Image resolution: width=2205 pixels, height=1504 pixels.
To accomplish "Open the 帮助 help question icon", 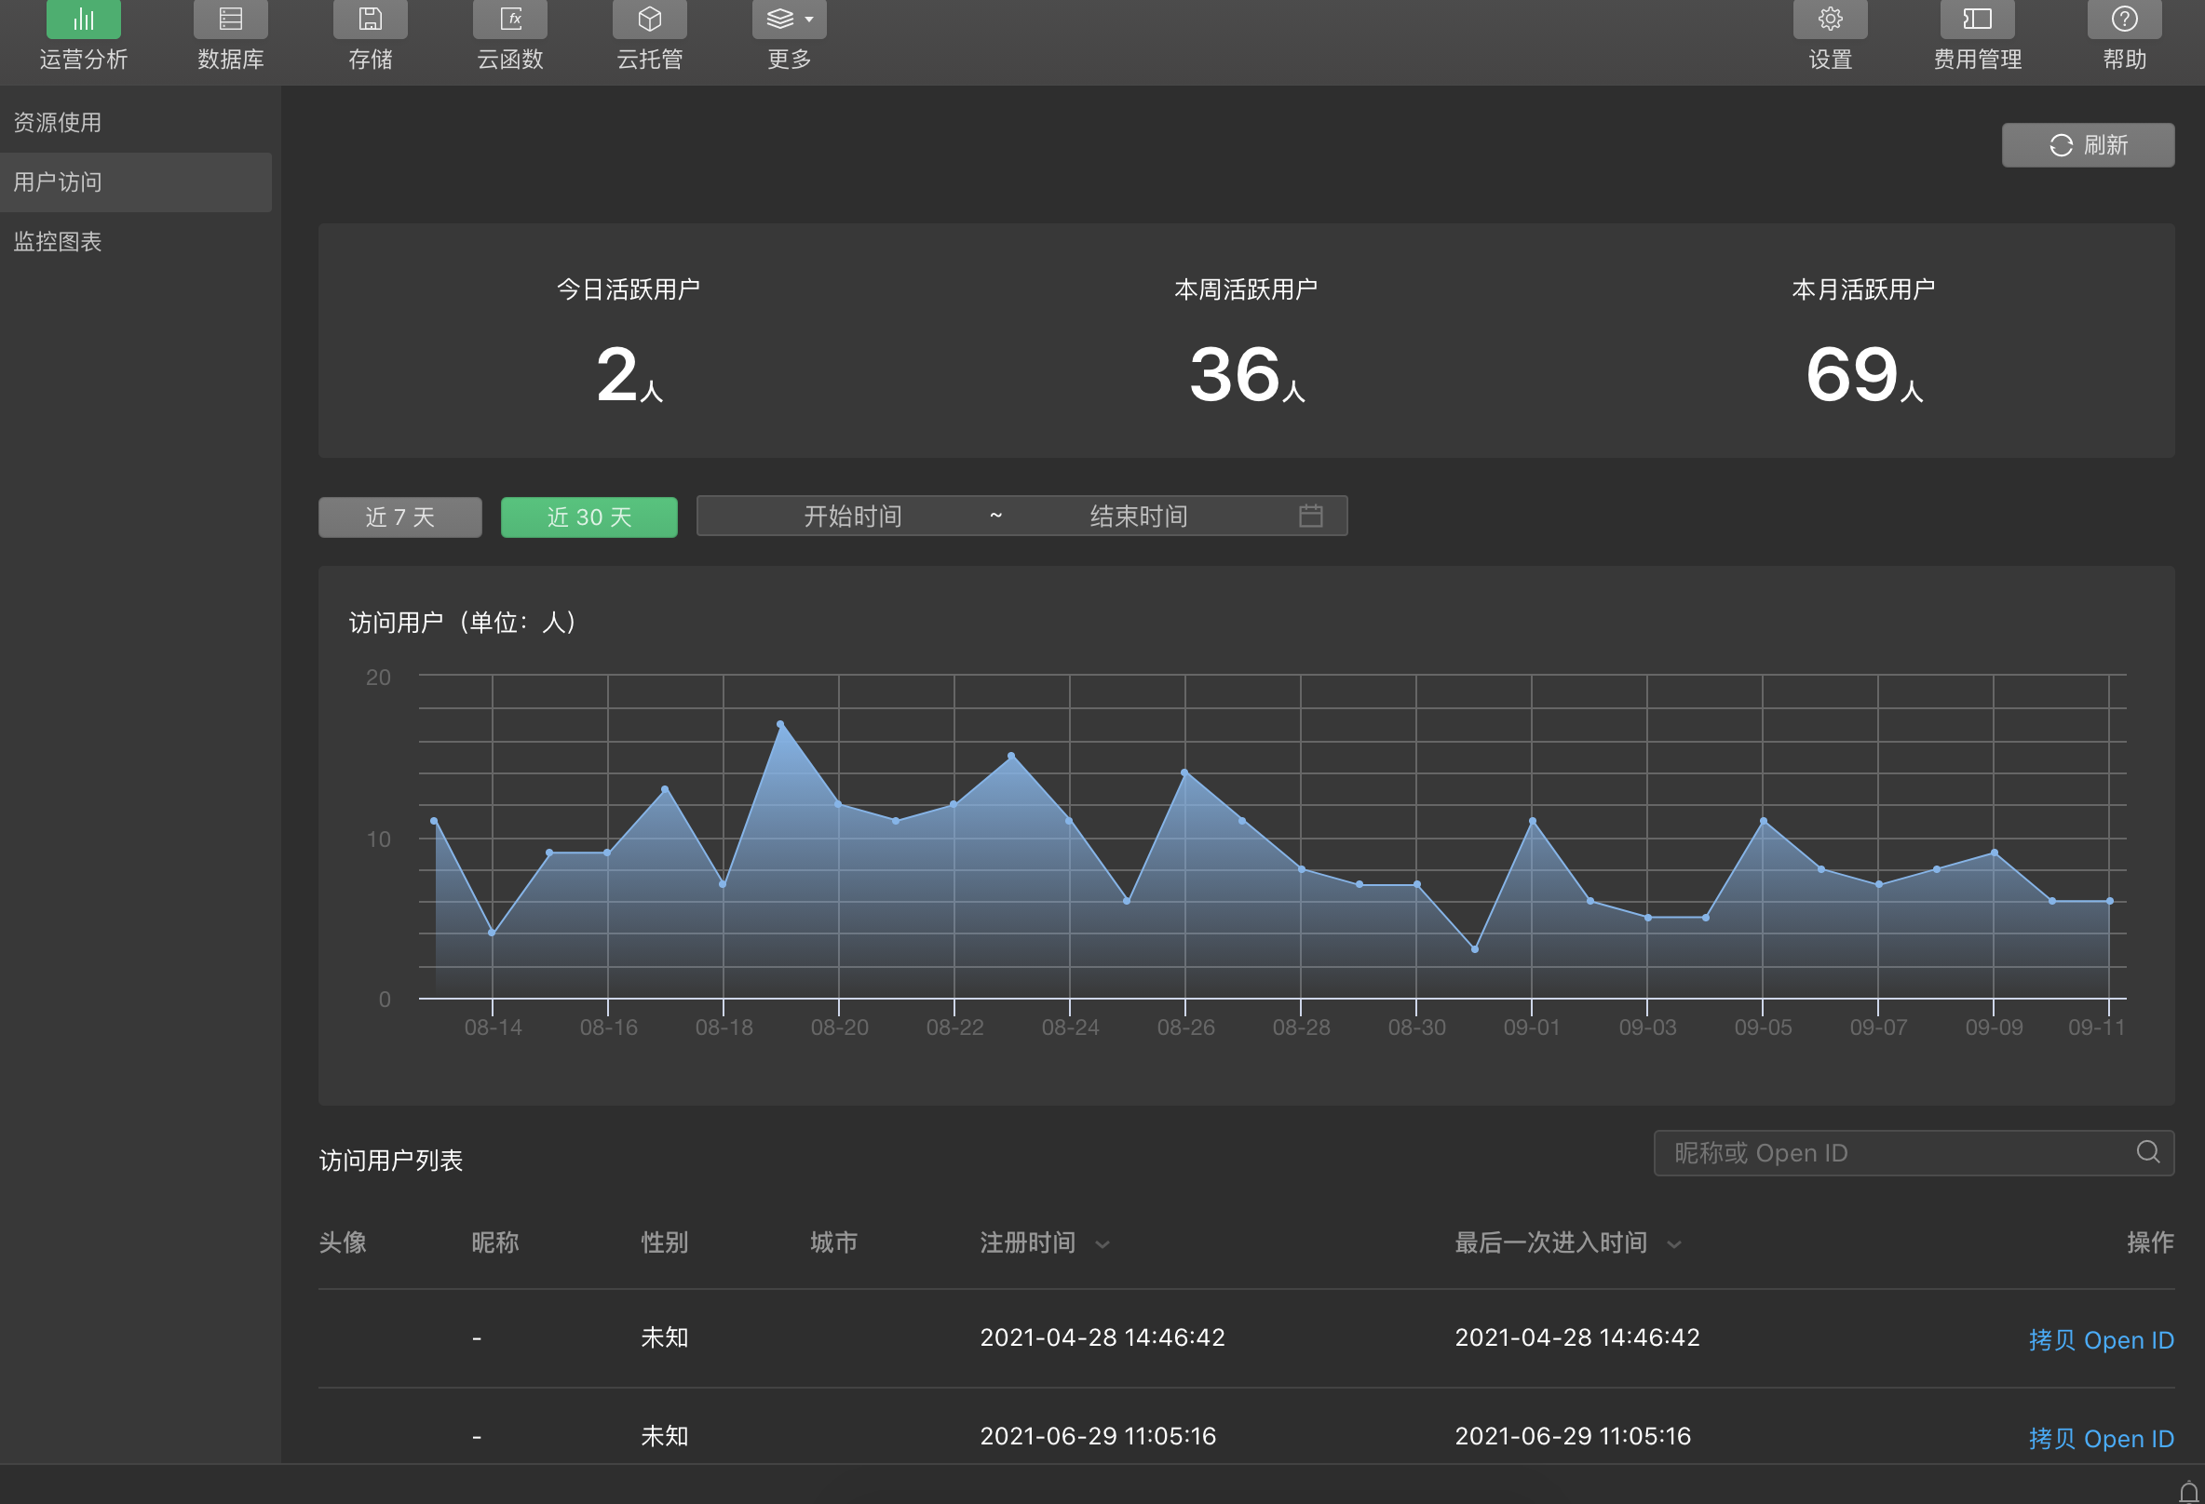I will tap(2123, 19).
